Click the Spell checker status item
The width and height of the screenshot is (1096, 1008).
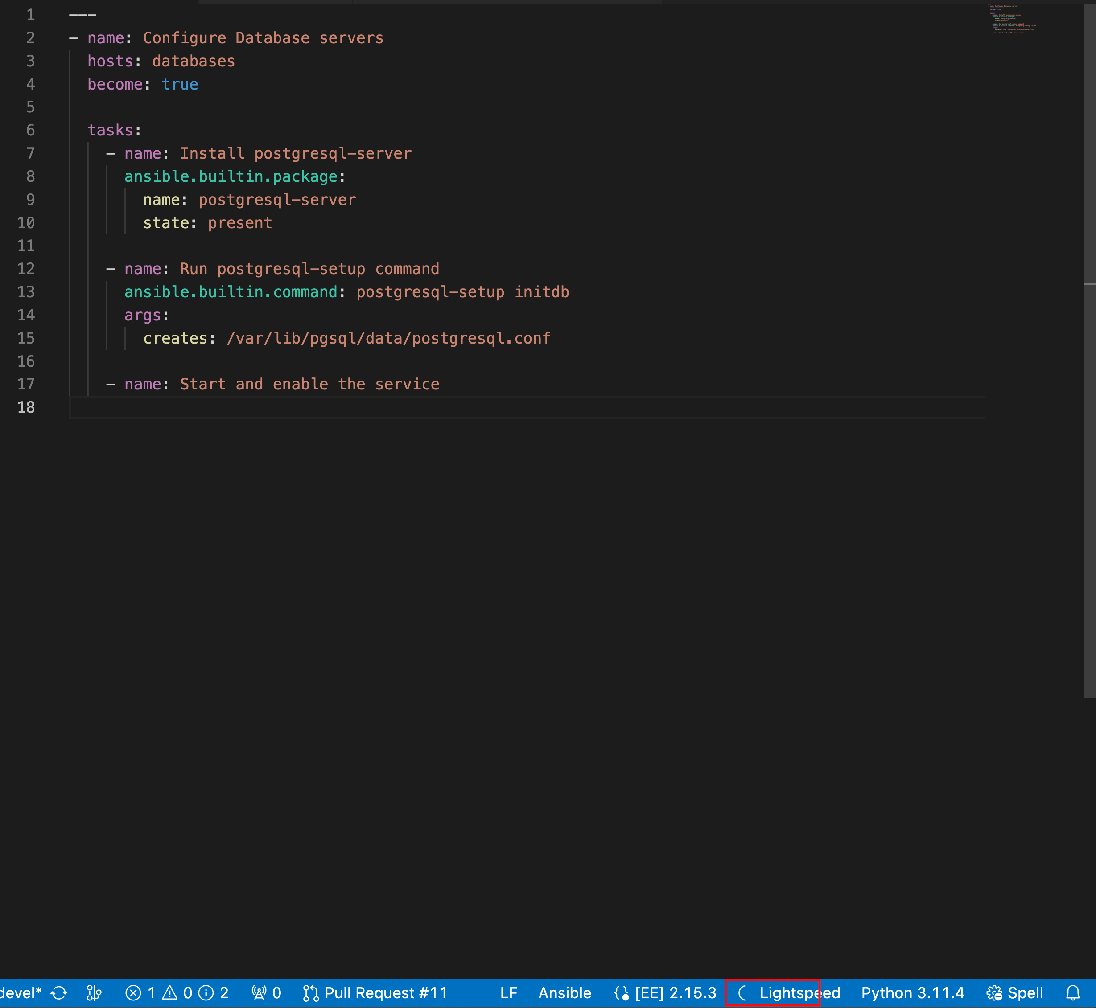pyautogui.click(x=1015, y=993)
